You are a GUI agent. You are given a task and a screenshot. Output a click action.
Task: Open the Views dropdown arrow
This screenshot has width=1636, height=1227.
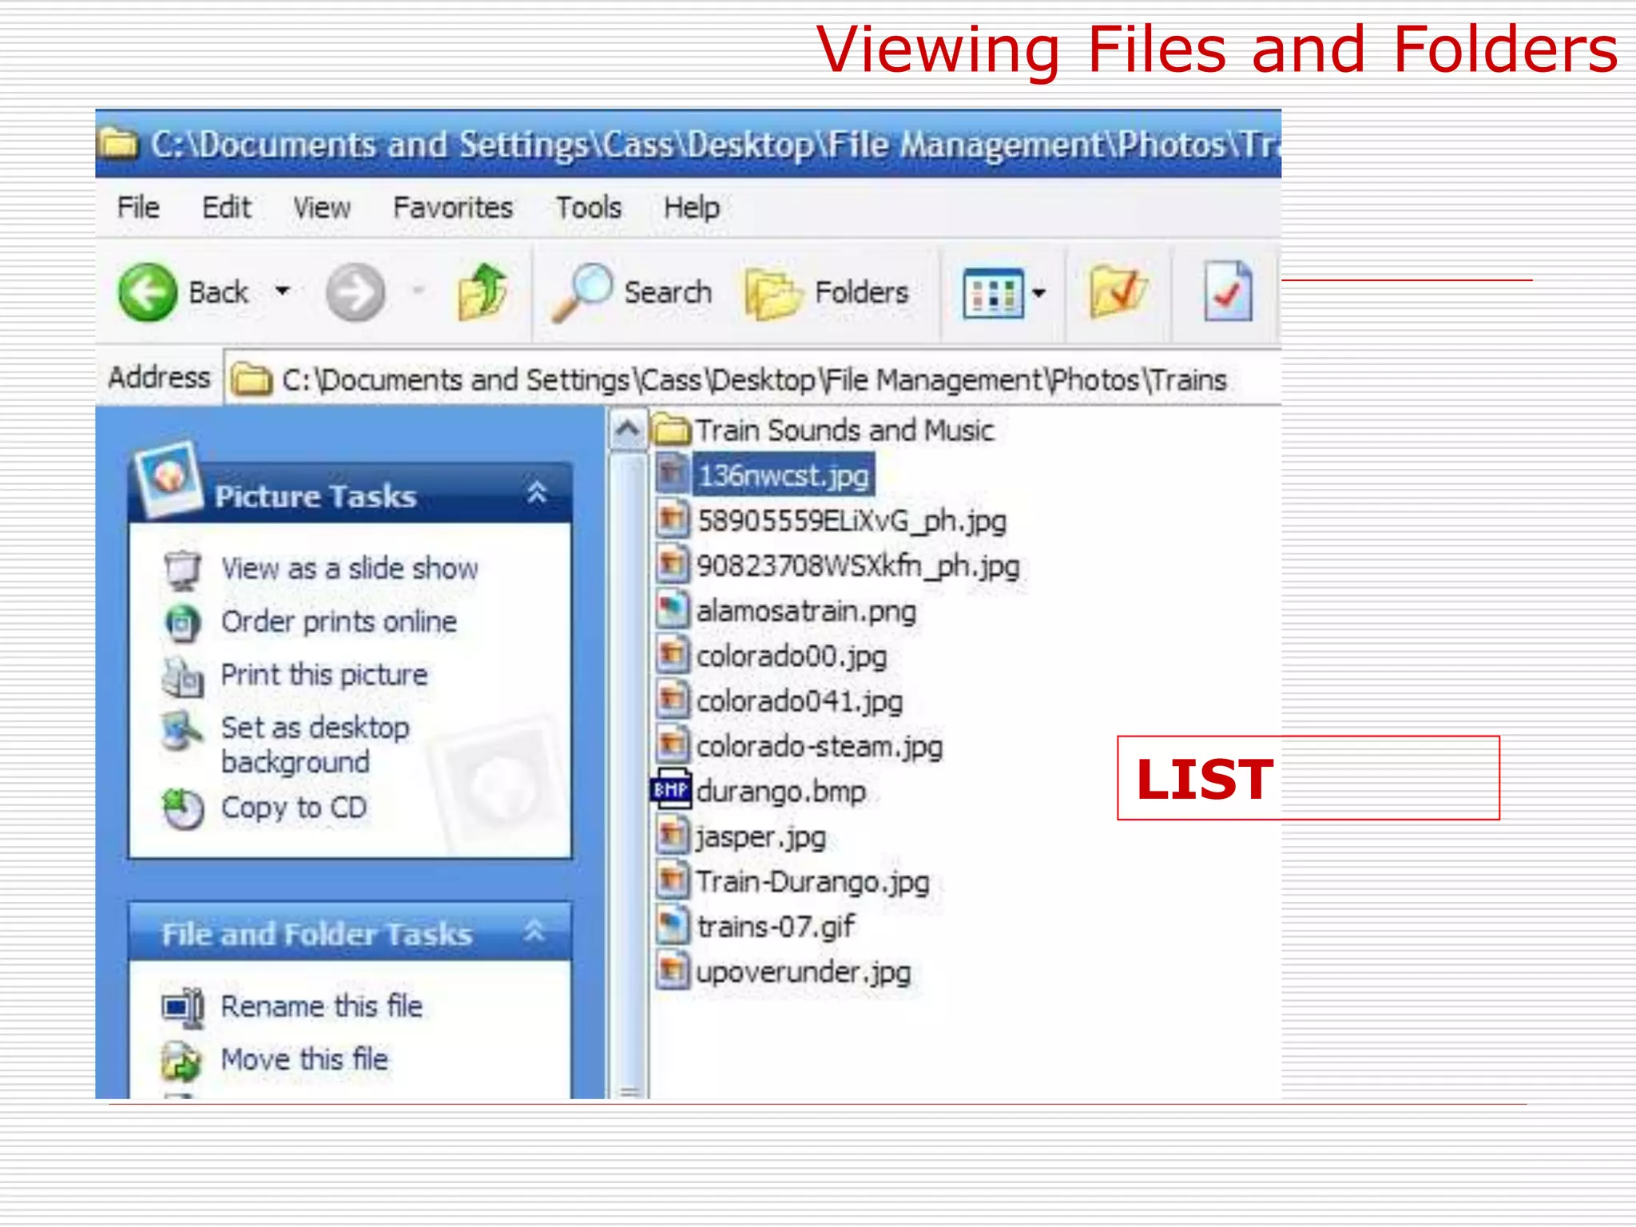pyautogui.click(x=1038, y=292)
